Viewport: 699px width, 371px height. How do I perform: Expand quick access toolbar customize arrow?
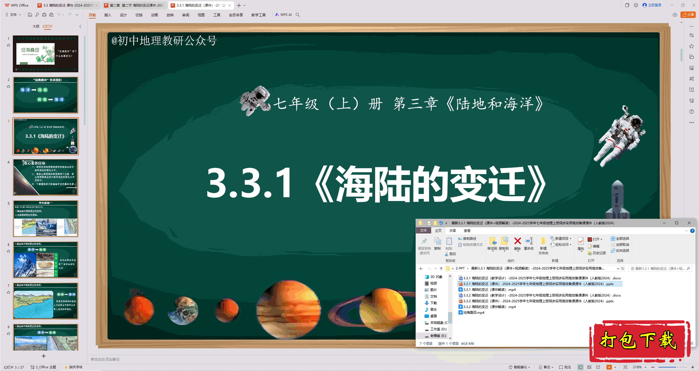click(x=77, y=15)
